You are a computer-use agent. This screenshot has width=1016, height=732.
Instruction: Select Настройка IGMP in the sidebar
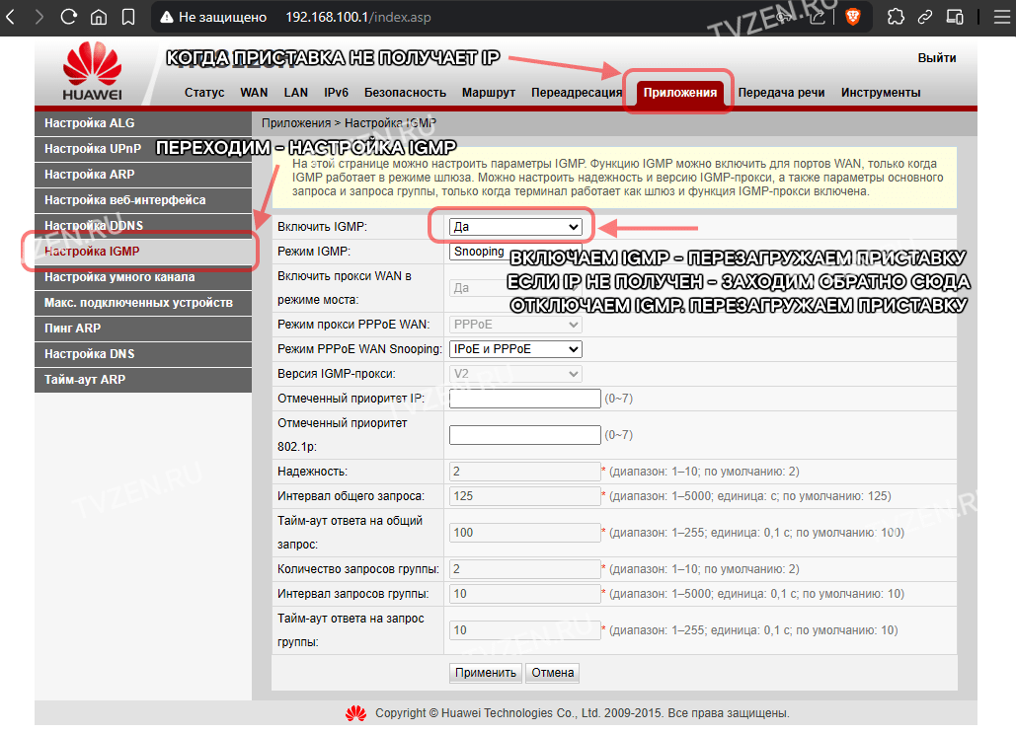pyautogui.click(x=143, y=252)
